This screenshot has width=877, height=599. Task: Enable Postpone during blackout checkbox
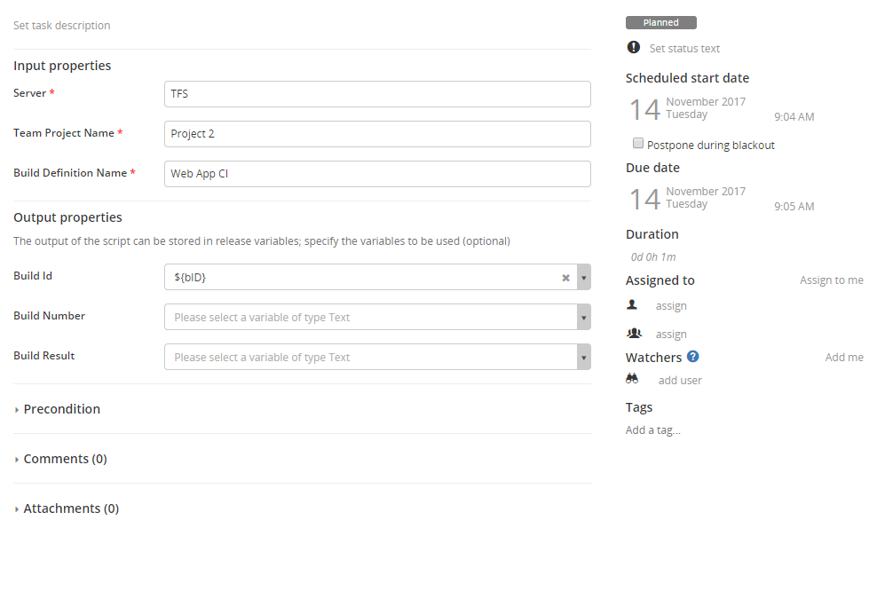pos(638,144)
